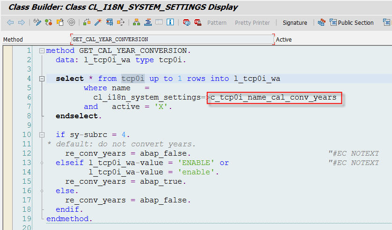The image size is (392, 230).
Task: Toggle Display/Change mode glasses-pencil icon
Action: coord(37,22)
